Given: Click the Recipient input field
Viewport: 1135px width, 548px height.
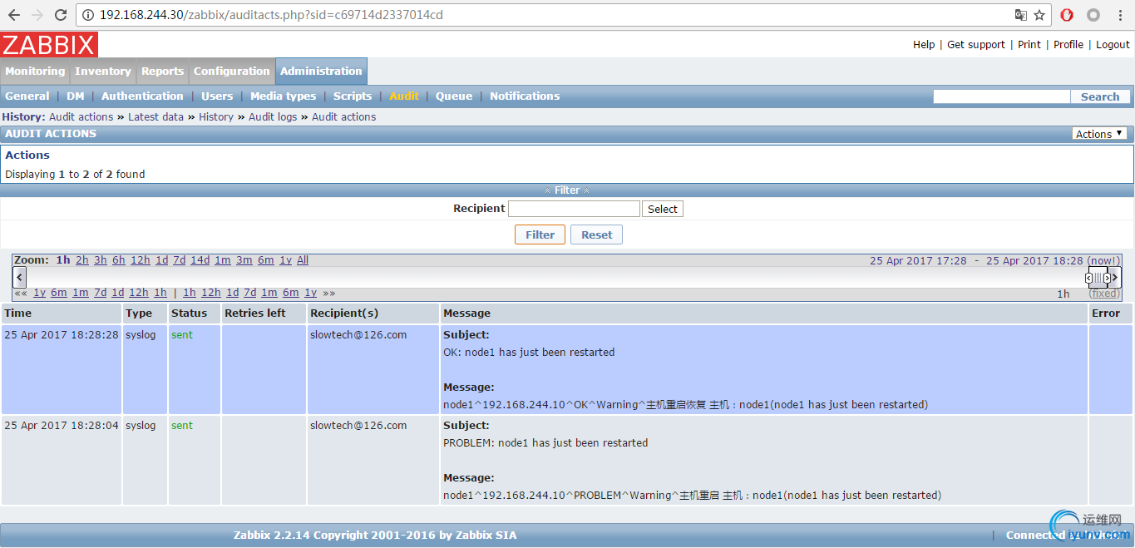Looking at the screenshot, I should [574, 209].
